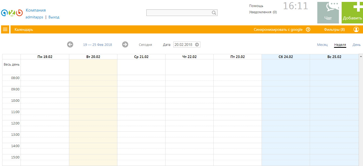
Task: Open the hamburger menu icon
Action: [x=5, y=29]
